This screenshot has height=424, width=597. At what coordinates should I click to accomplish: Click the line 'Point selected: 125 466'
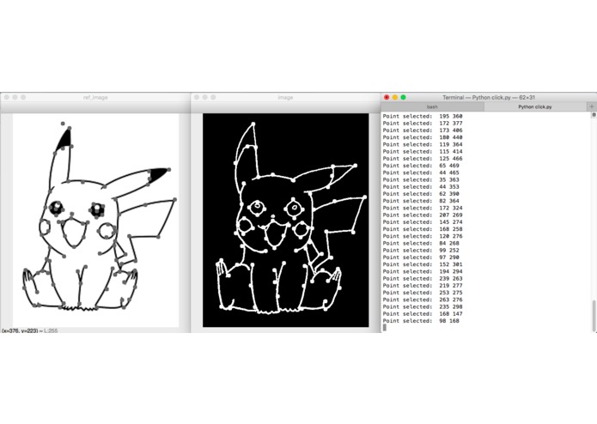click(x=423, y=158)
